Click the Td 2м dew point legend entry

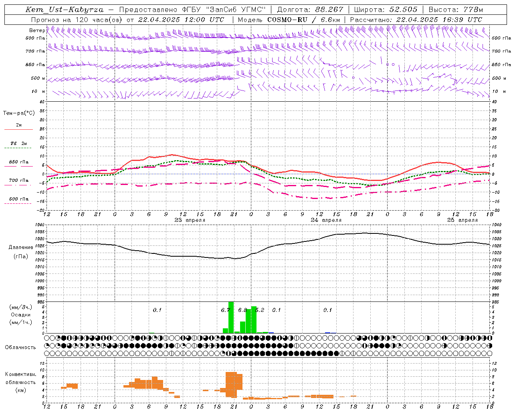[x=18, y=143]
